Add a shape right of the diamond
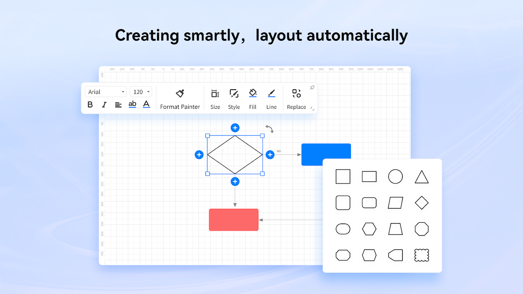 [270, 155]
